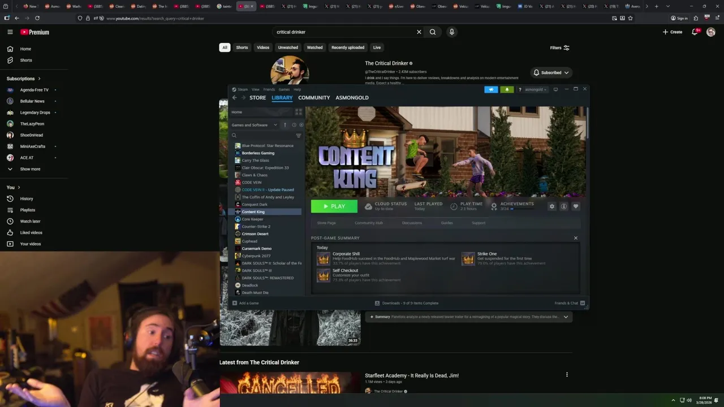
Task: Open the Subscribed dropdown for The Critical Drinker
Action: click(551, 72)
